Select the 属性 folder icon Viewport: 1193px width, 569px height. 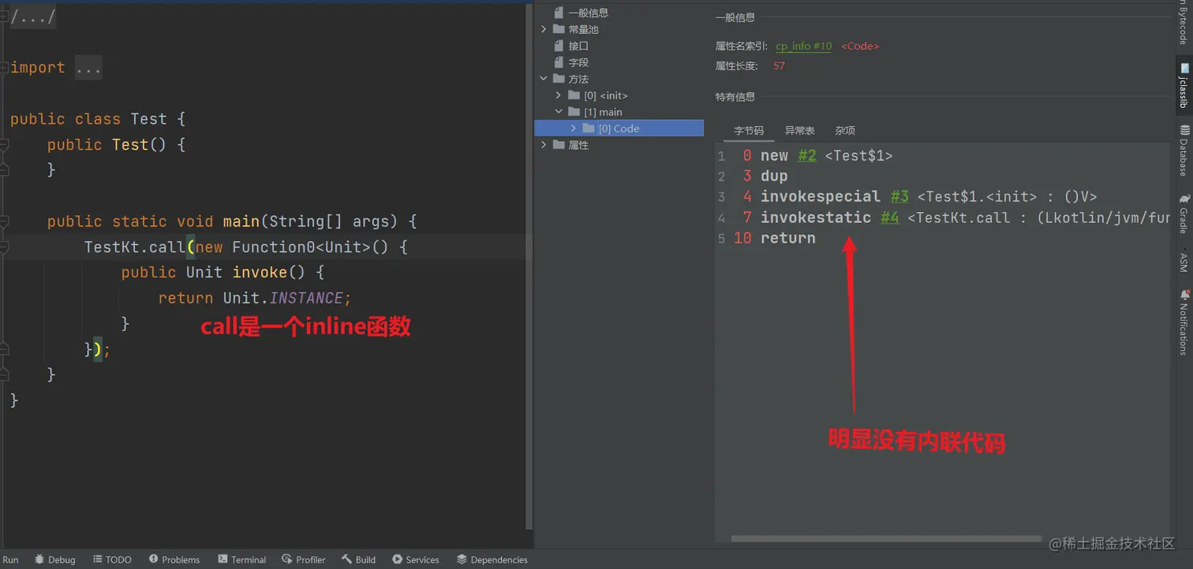click(559, 145)
